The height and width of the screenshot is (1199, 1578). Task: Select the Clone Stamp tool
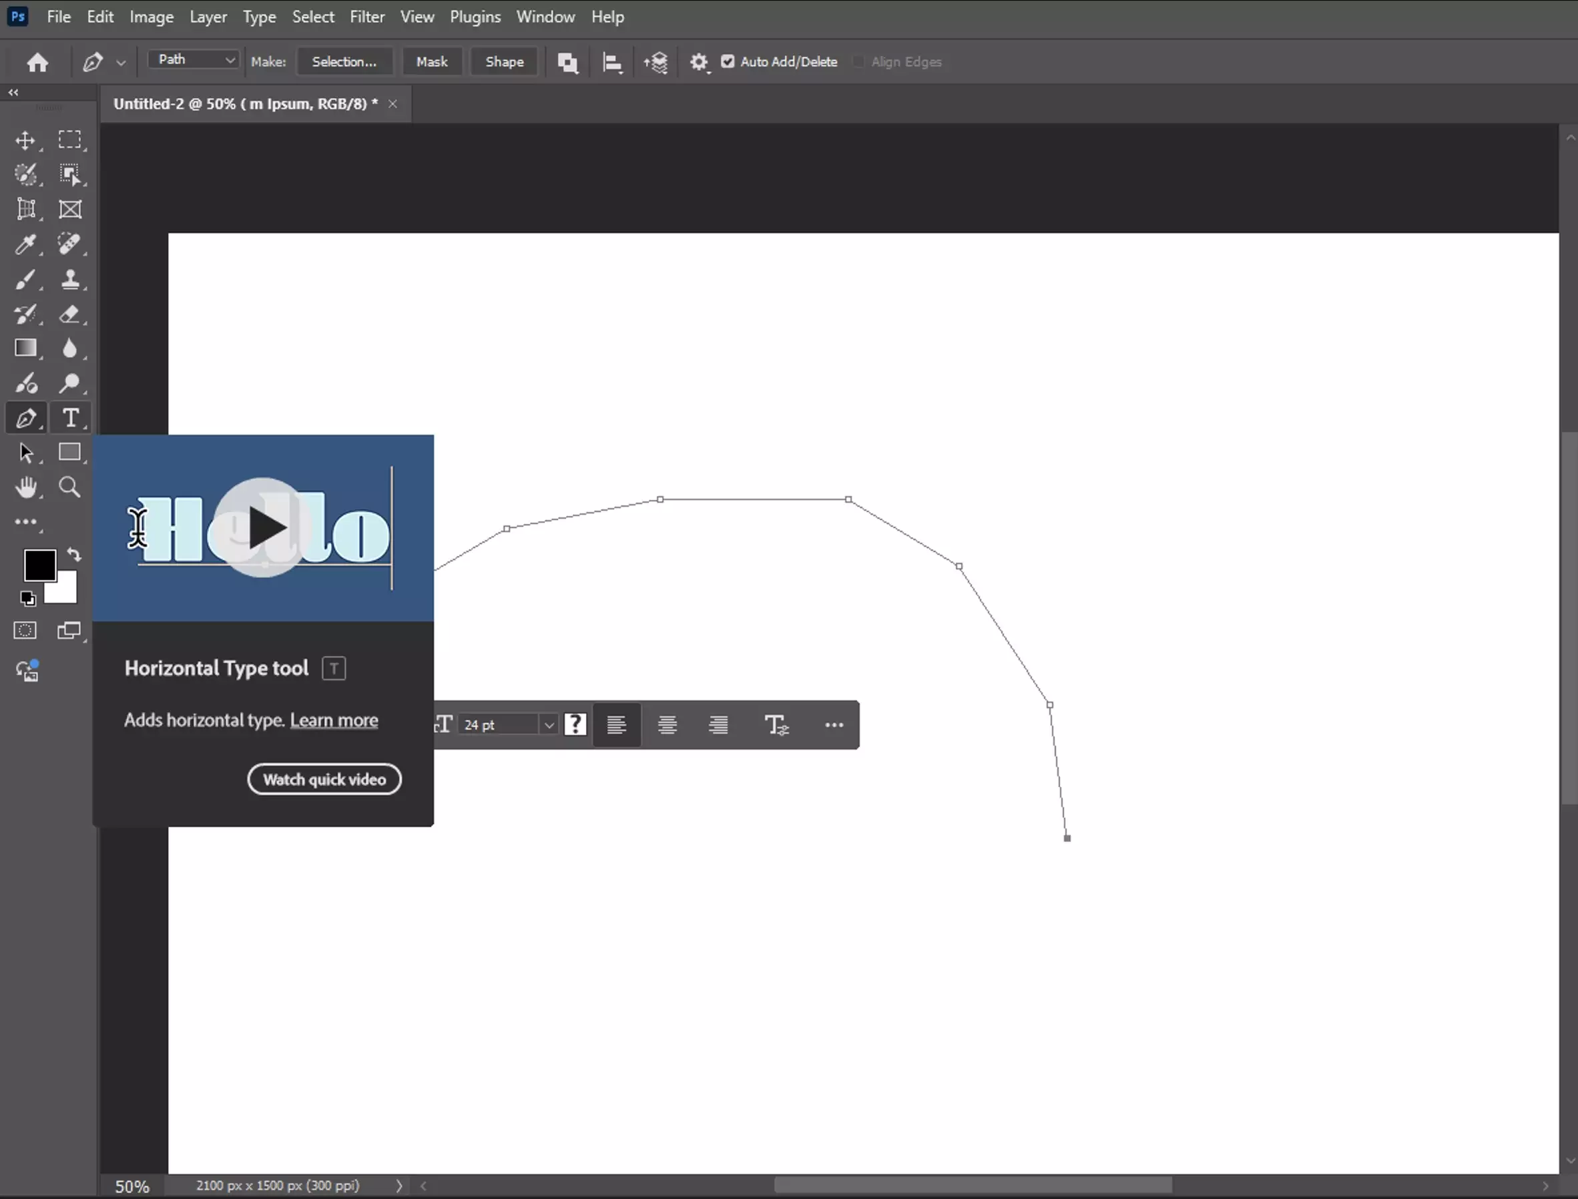tap(71, 280)
